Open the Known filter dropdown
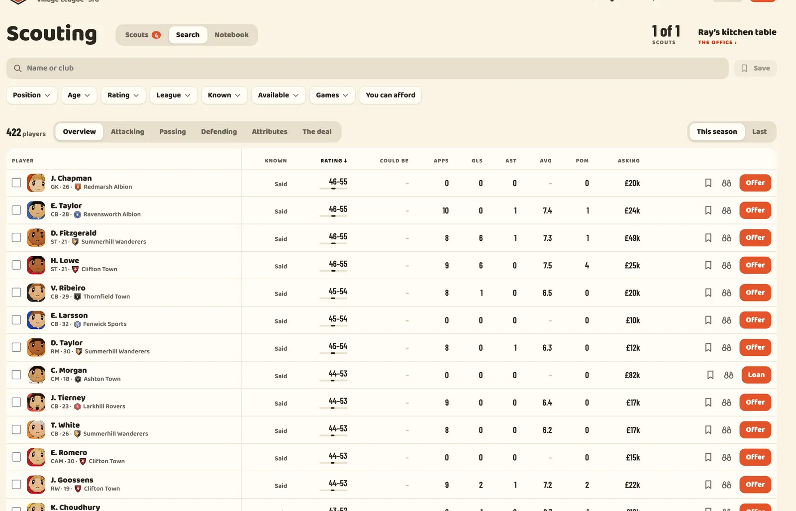This screenshot has height=511, width=796. click(224, 95)
